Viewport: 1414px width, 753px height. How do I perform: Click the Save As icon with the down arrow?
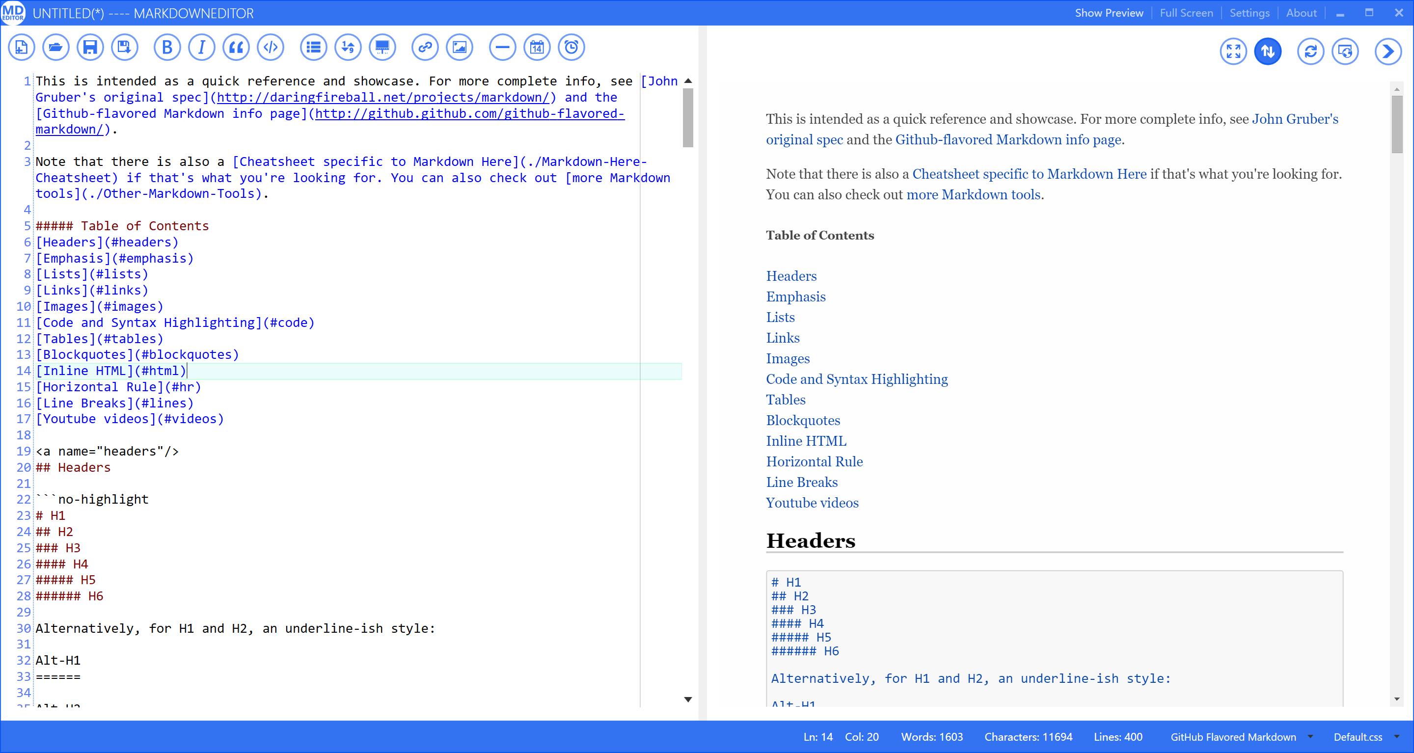point(125,47)
